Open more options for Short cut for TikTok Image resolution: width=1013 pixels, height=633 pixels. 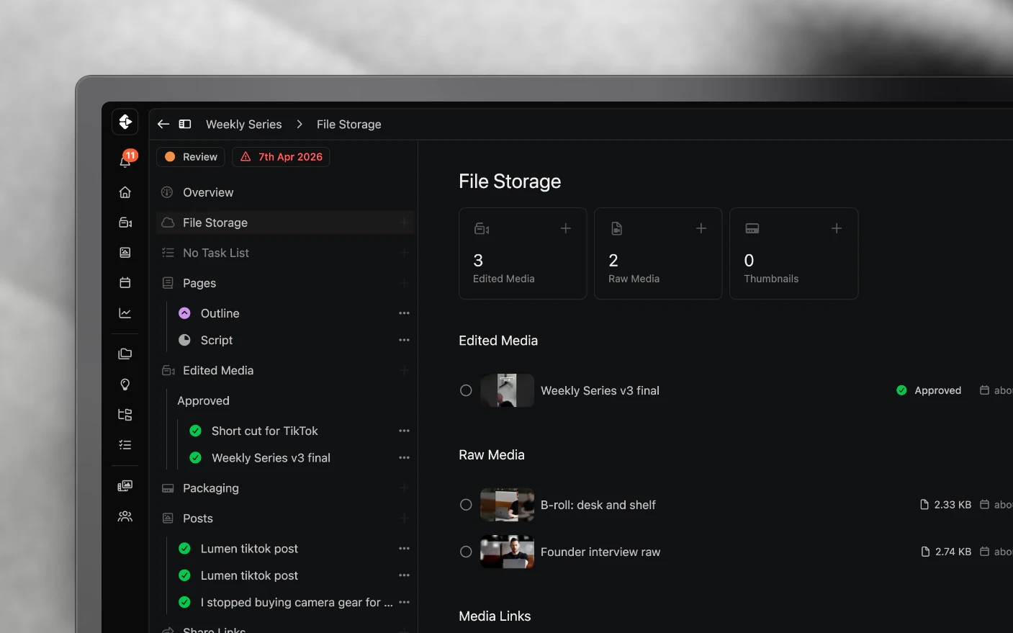[x=404, y=431]
